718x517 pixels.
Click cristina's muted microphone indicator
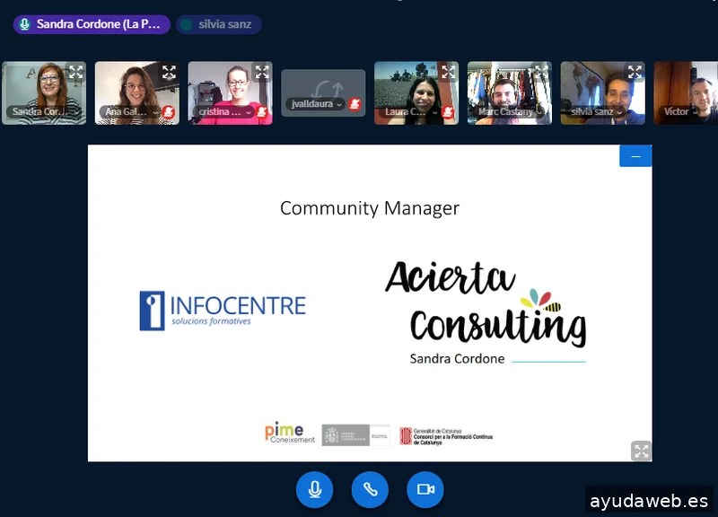tap(262, 111)
